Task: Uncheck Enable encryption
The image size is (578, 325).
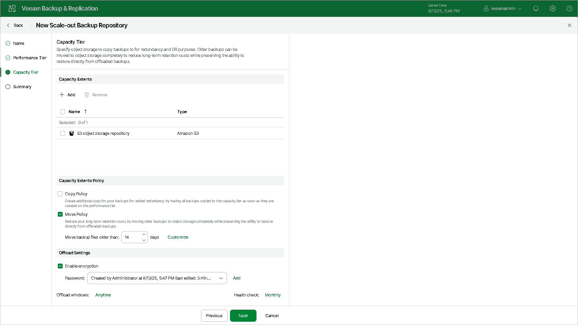Action: pyautogui.click(x=60, y=266)
